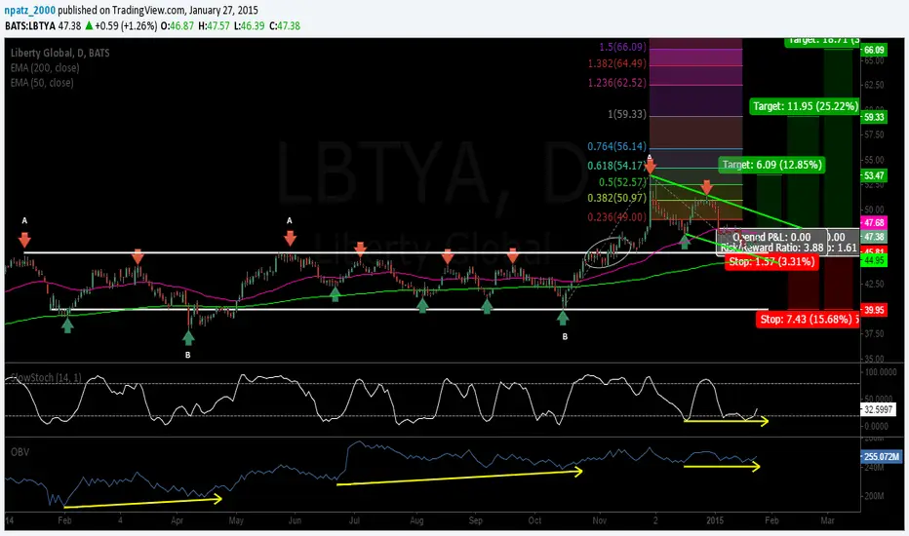Click the Oct label on time axis
909x536 pixels.
pyautogui.click(x=534, y=520)
